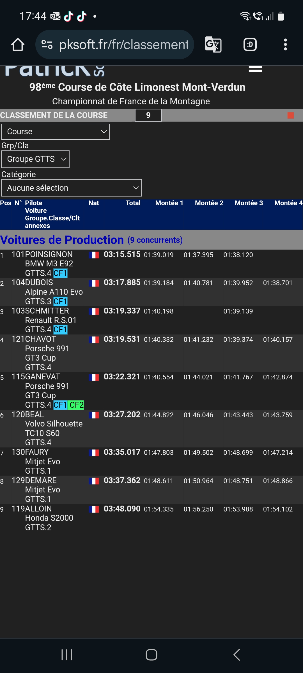
Task: Tap the Wi-Fi status icon
Action: 245,16
